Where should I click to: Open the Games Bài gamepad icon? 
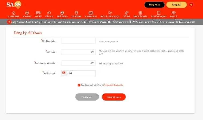pyautogui.click(x=91, y=13)
